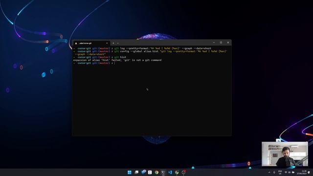Click the "expansion of alias 'hist' failed" message
The width and height of the screenshot is (313, 176).
(117, 60)
